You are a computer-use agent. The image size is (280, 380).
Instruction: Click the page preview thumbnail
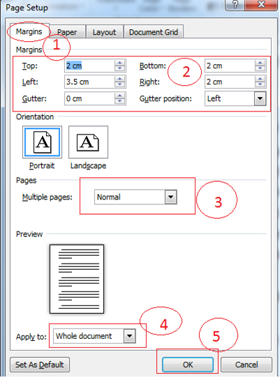coord(77,279)
